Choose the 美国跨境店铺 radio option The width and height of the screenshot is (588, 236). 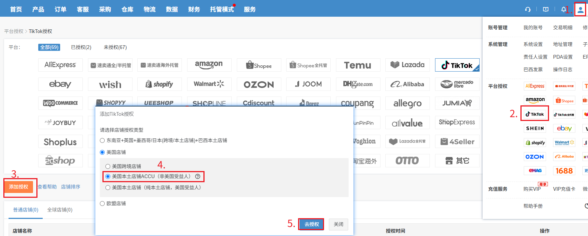[108, 167]
